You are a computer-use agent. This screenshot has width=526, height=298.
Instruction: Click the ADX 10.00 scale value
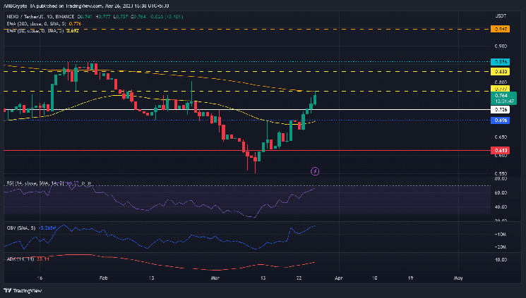click(x=501, y=260)
